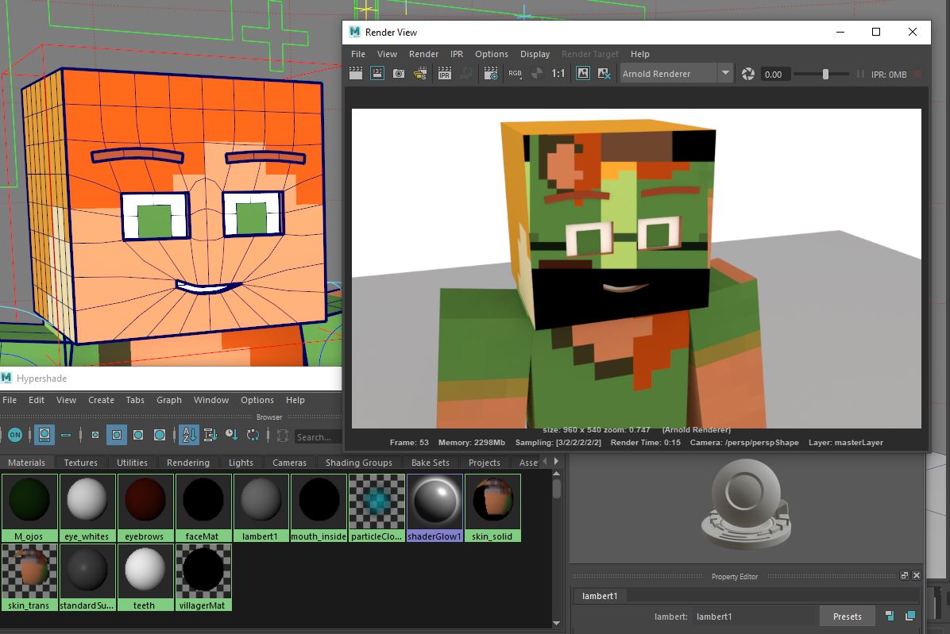Open the IPR menu in Render View
The width and height of the screenshot is (950, 634).
[x=457, y=54]
